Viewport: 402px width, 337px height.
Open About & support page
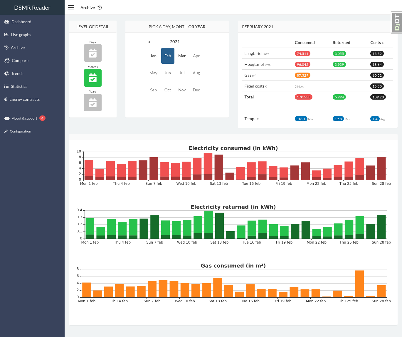click(x=32, y=118)
